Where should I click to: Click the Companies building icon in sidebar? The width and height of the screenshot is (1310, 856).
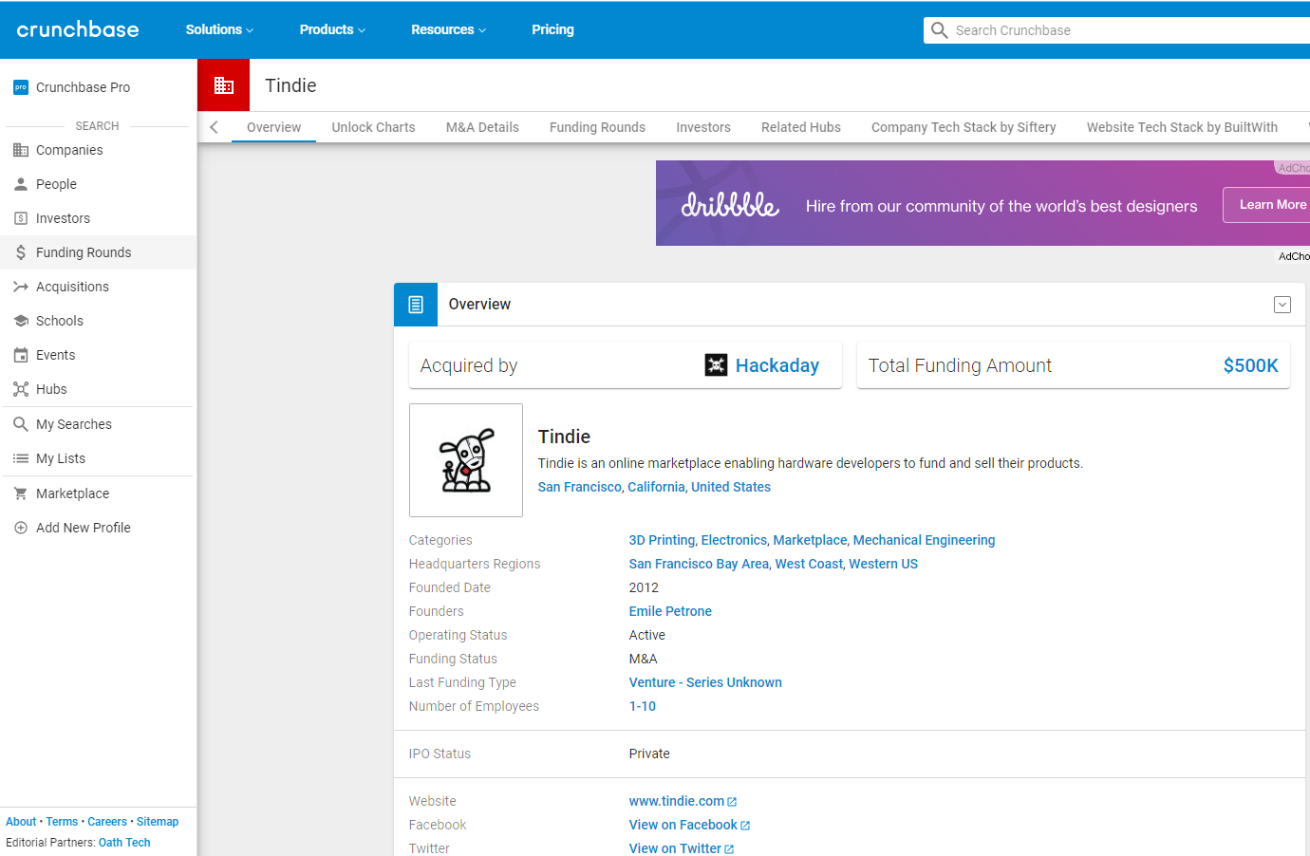point(21,150)
